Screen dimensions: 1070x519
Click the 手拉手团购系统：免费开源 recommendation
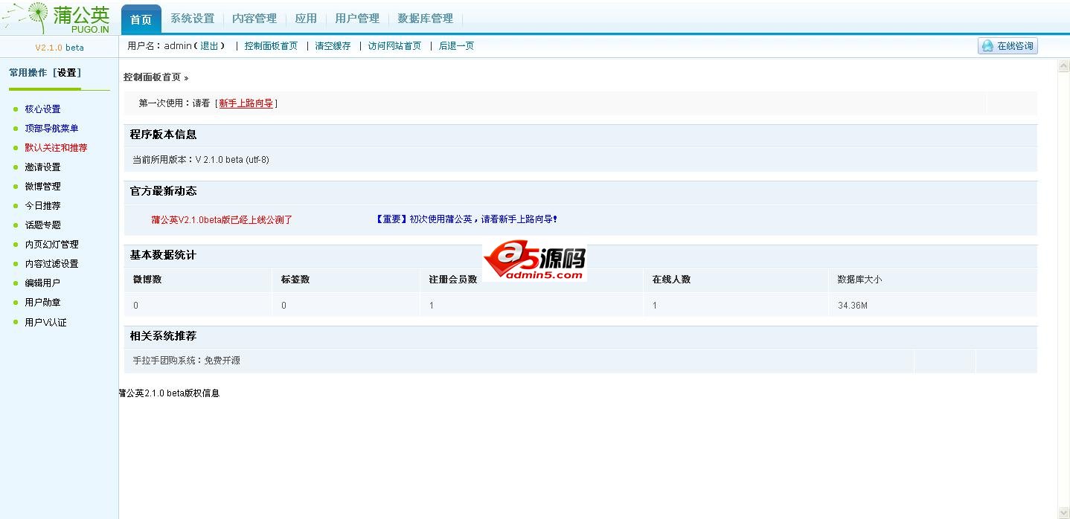tap(186, 361)
